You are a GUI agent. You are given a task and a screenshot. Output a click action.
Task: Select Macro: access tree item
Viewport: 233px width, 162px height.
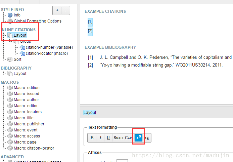[x=27, y=136]
